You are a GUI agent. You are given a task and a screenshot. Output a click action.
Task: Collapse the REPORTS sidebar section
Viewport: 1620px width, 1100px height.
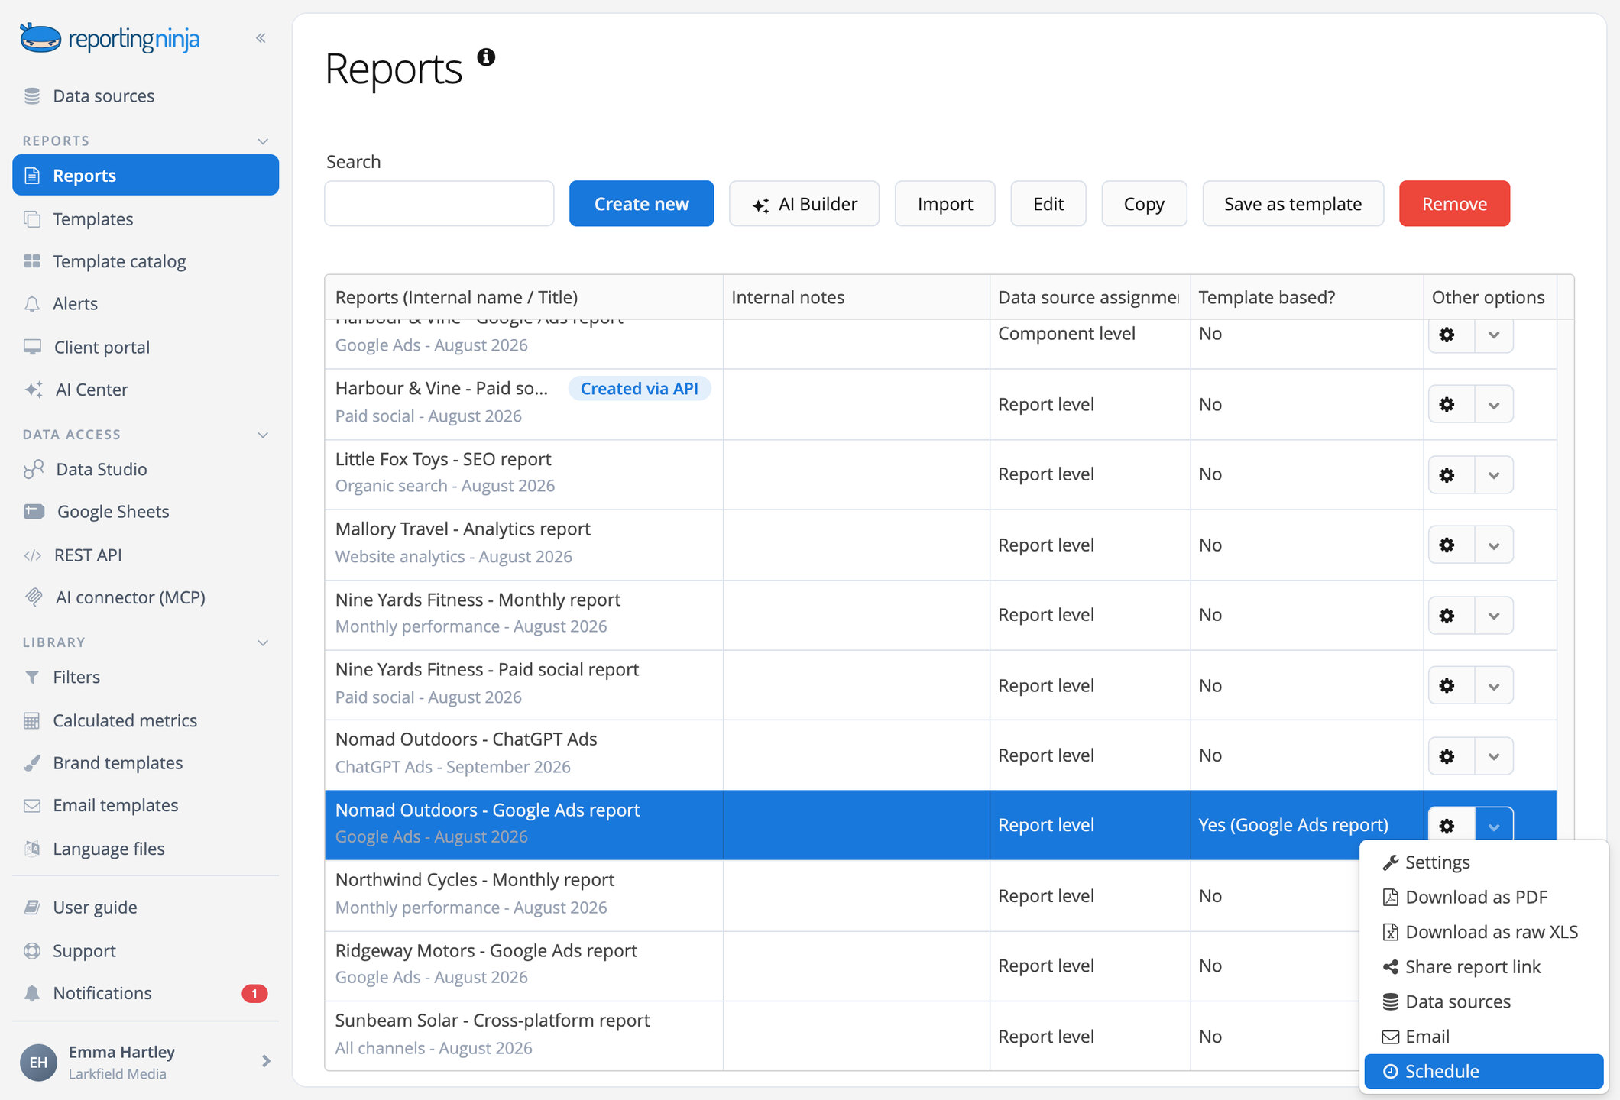tap(263, 141)
